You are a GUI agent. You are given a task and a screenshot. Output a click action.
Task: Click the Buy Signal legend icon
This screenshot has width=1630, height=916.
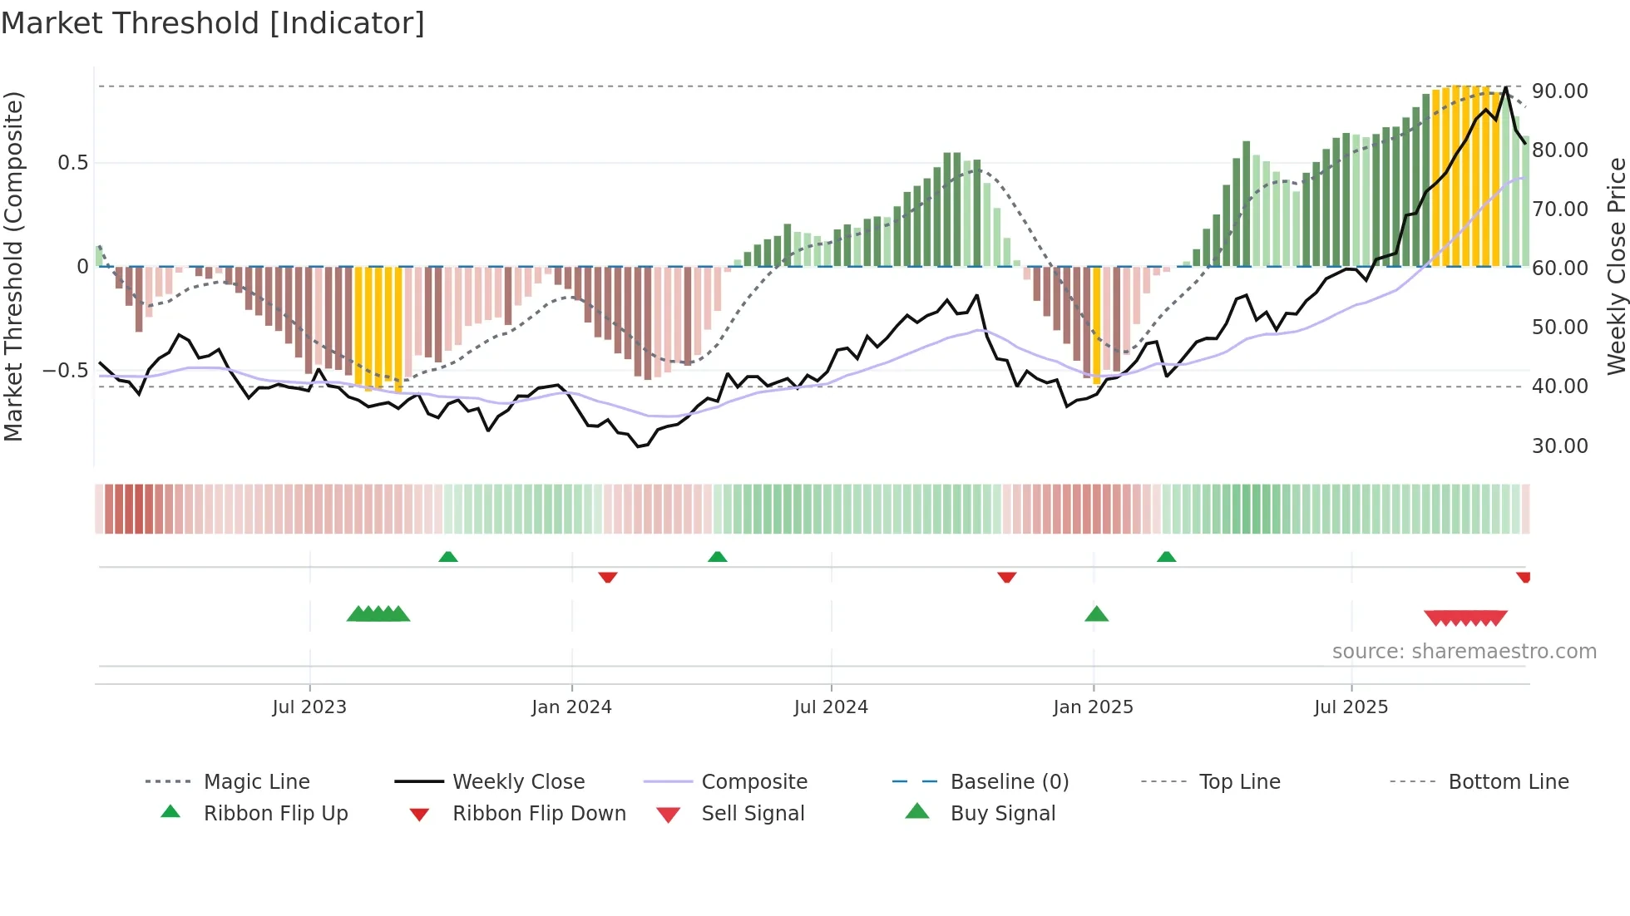coord(916,811)
